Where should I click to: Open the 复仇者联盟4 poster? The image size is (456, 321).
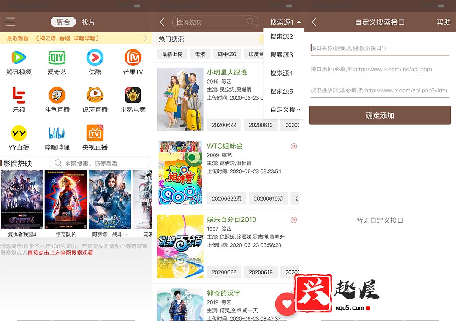[x=22, y=199]
